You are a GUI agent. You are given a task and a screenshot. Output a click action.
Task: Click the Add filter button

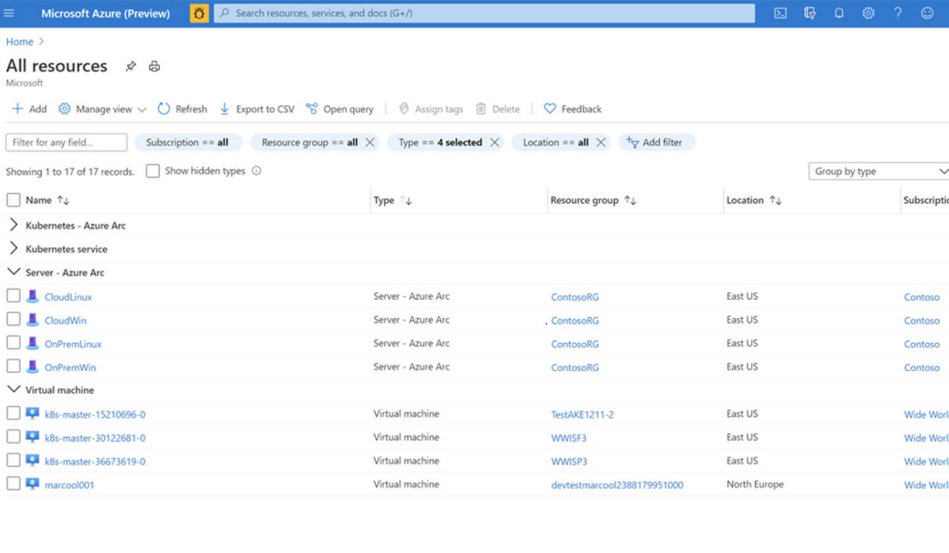point(655,142)
